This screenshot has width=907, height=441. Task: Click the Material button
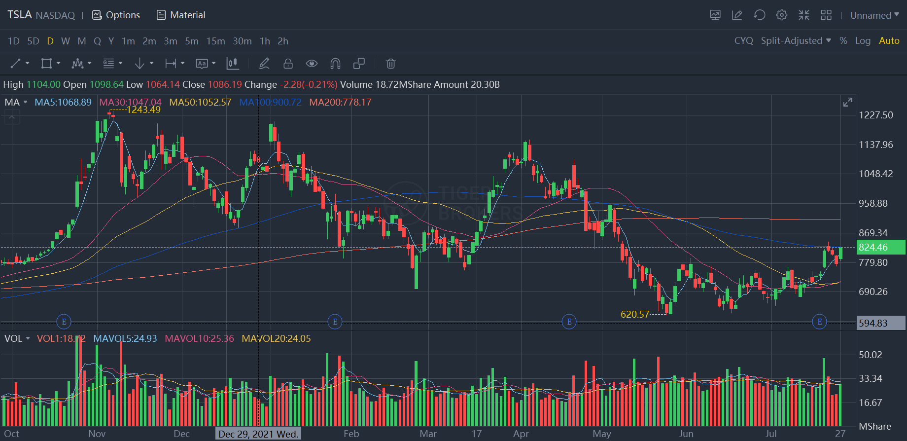pyautogui.click(x=181, y=15)
